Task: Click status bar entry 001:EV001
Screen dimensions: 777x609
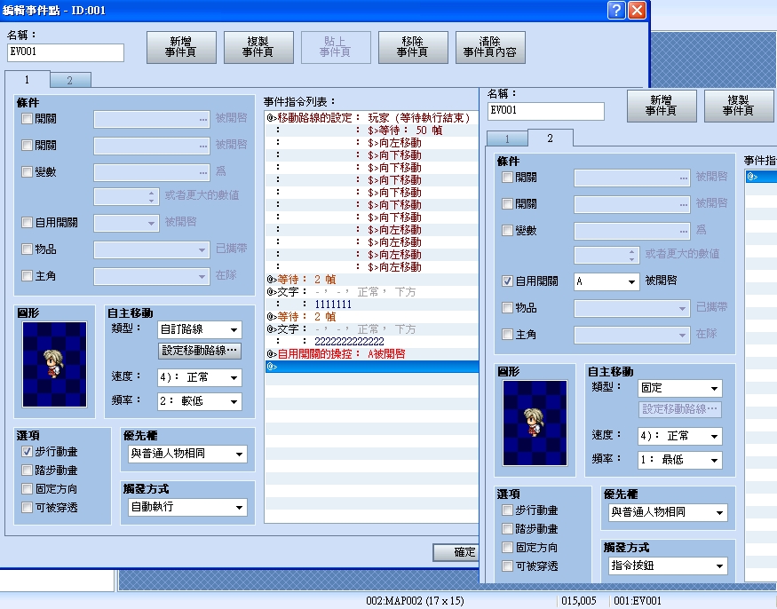Action: 638,601
